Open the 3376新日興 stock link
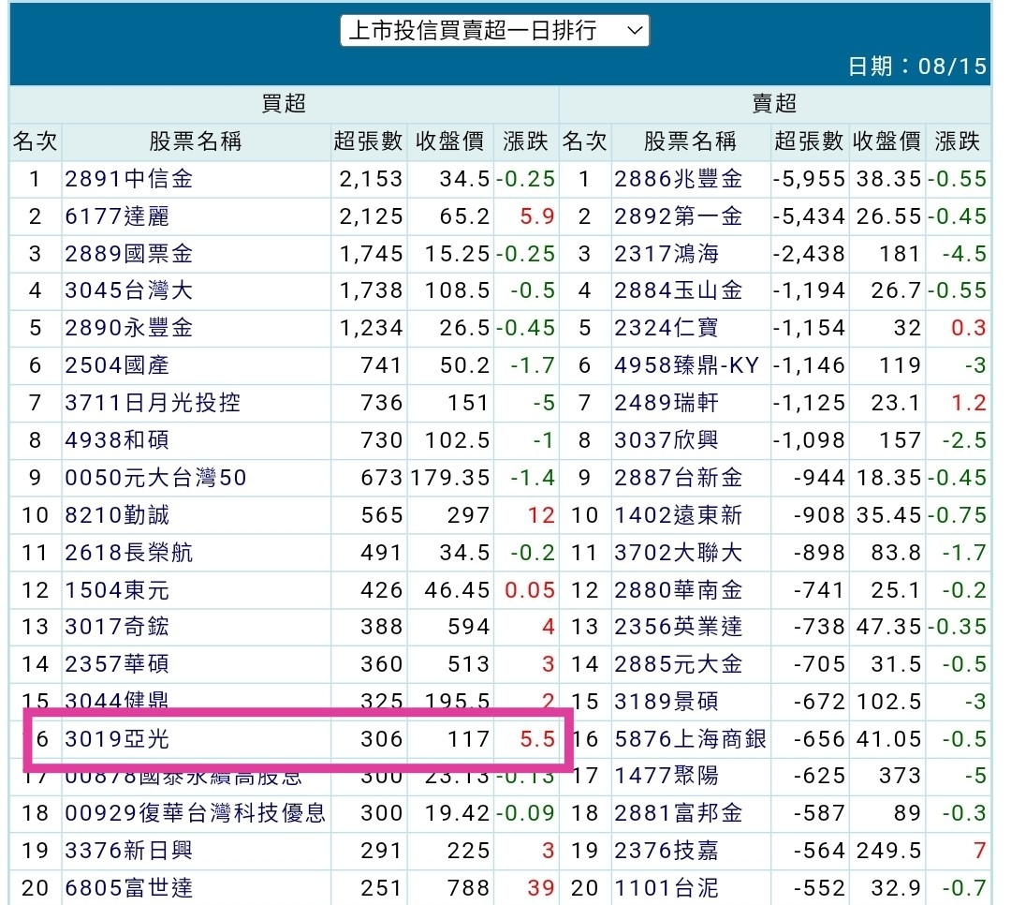 coord(129,851)
